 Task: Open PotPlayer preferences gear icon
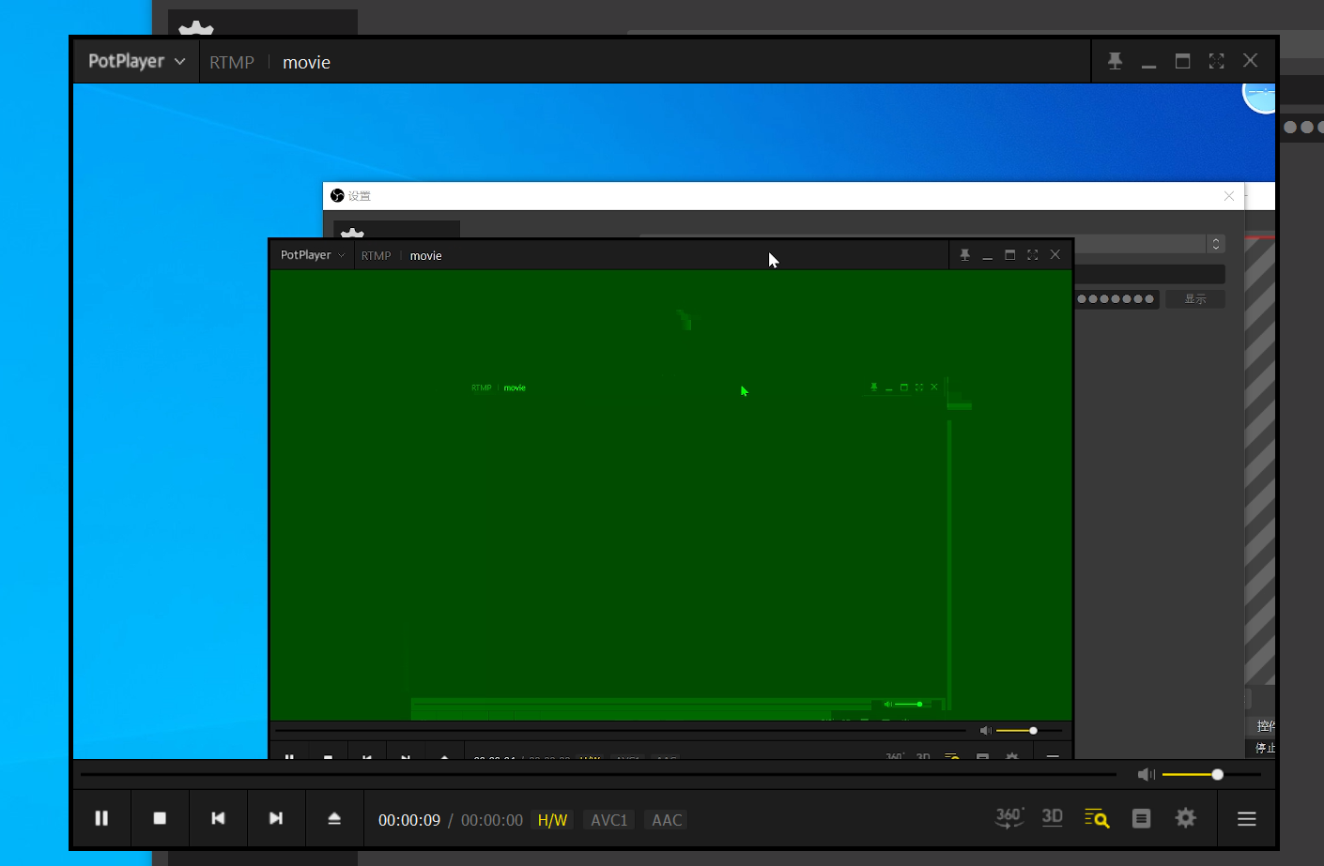1186,818
